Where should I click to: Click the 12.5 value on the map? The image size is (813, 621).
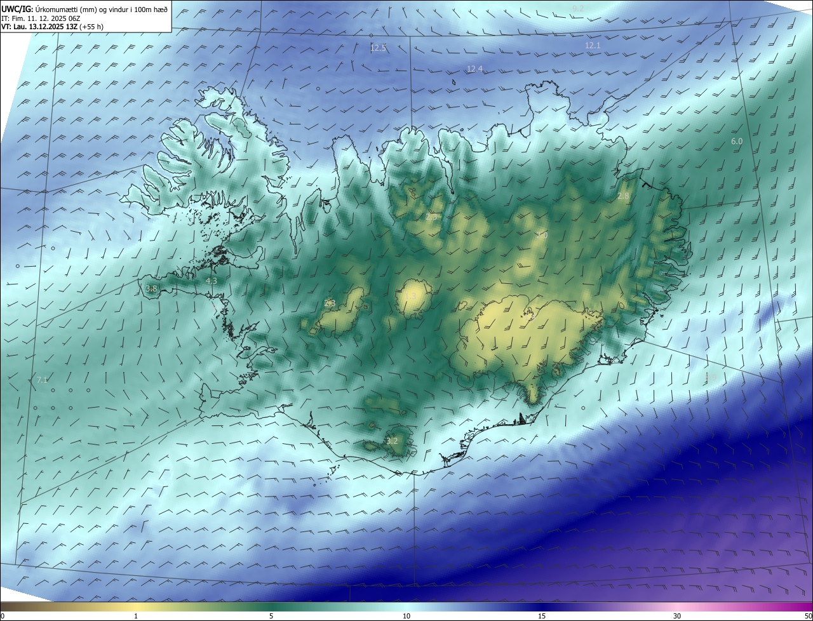click(x=378, y=48)
